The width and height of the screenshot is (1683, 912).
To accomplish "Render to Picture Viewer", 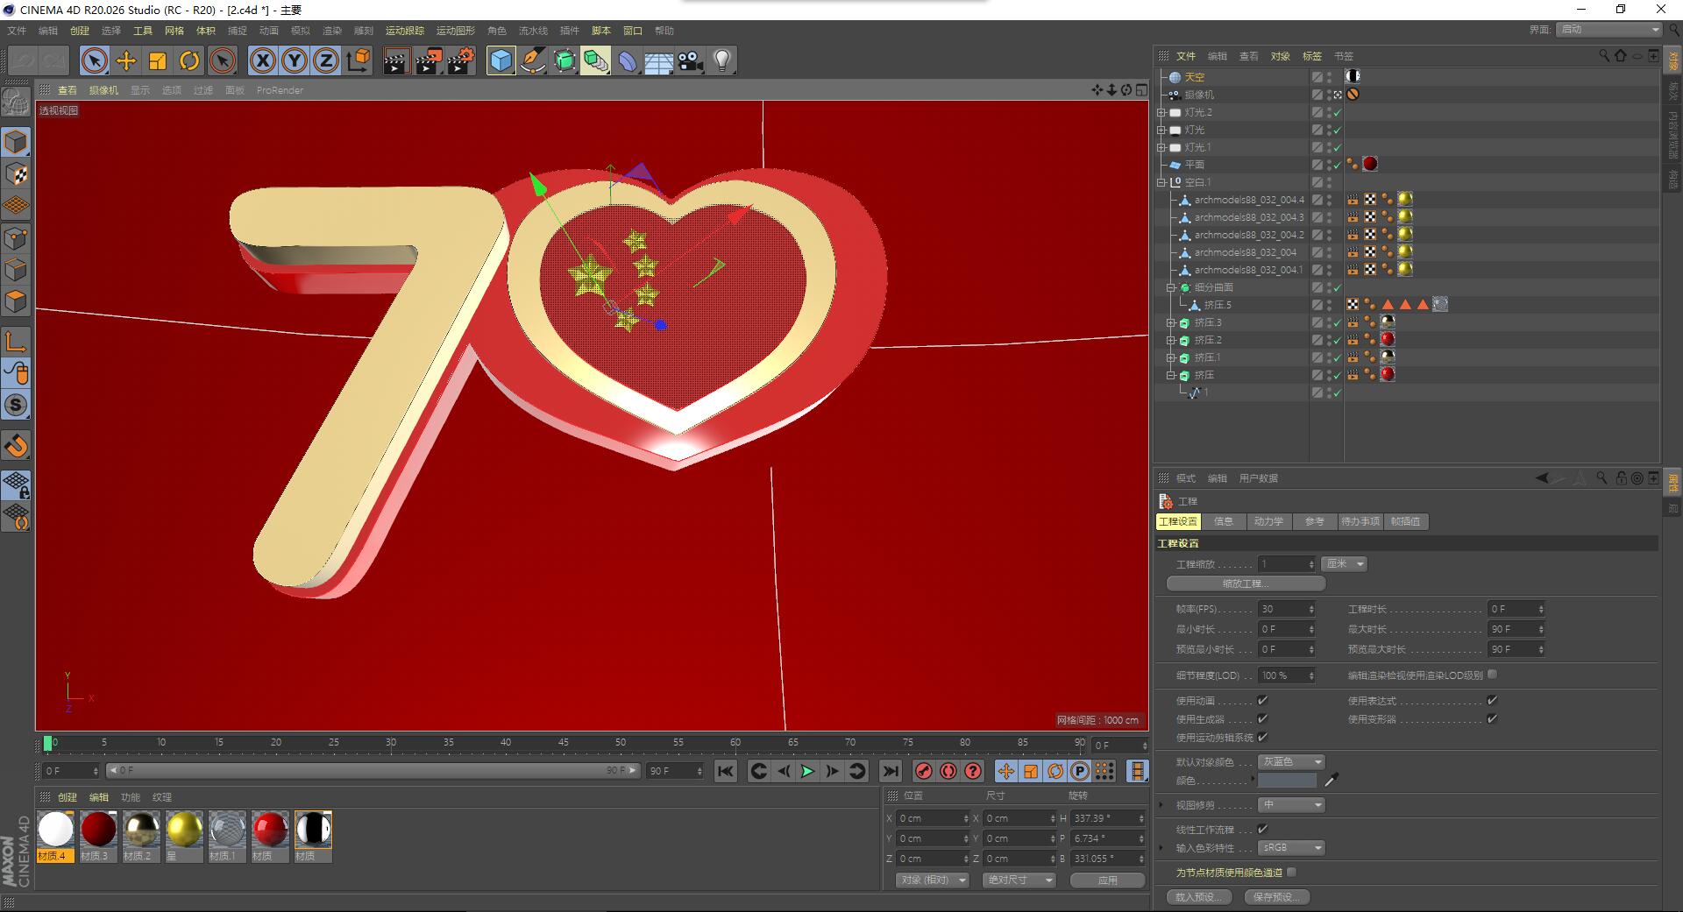I will pos(429,60).
